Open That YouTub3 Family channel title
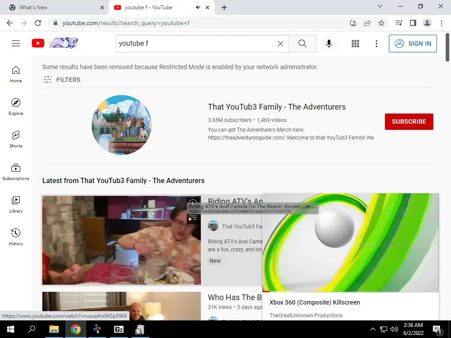 click(x=277, y=107)
